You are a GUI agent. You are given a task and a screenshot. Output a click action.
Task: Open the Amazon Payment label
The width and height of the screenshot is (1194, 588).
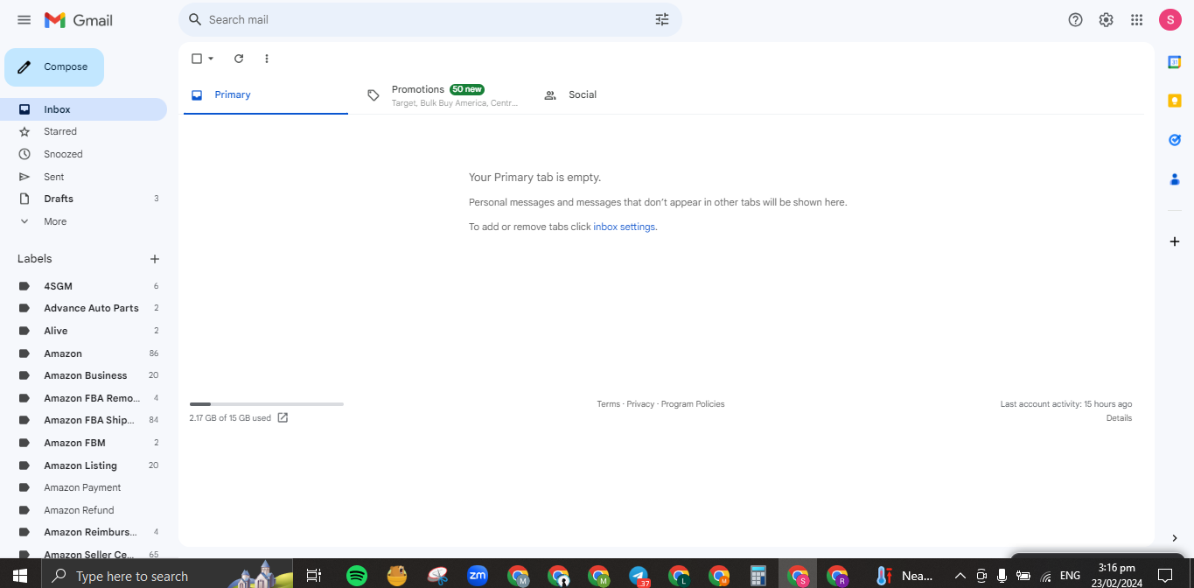click(83, 487)
